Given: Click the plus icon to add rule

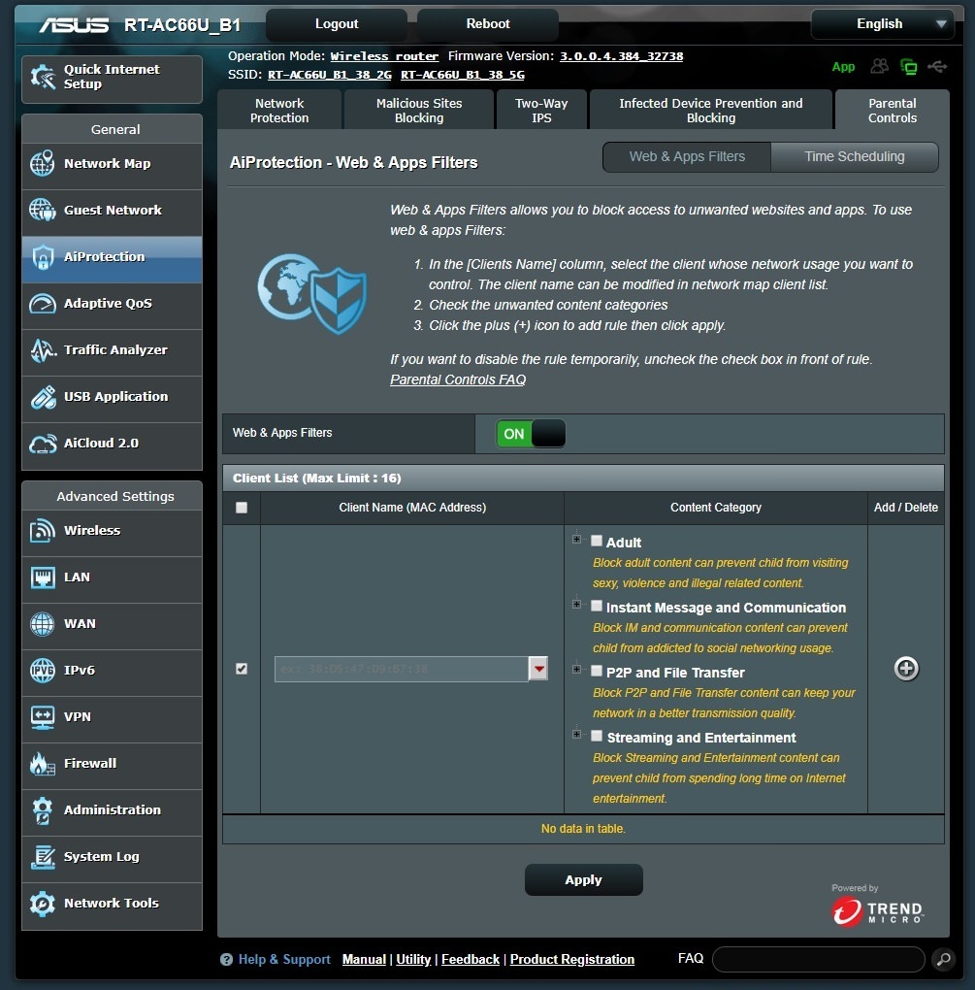Looking at the screenshot, I should tap(906, 669).
